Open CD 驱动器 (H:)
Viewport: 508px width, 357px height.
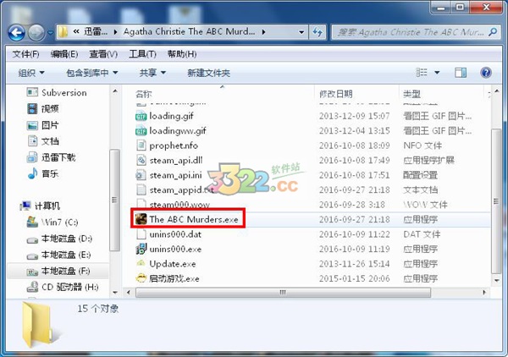62,287
